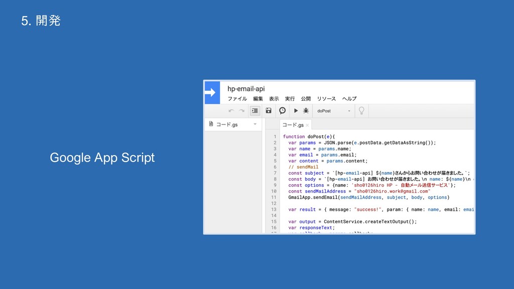The height and width of the screenshot is (289, 514).
Task: Click the var output ContentService line
Action: (352, 222)
